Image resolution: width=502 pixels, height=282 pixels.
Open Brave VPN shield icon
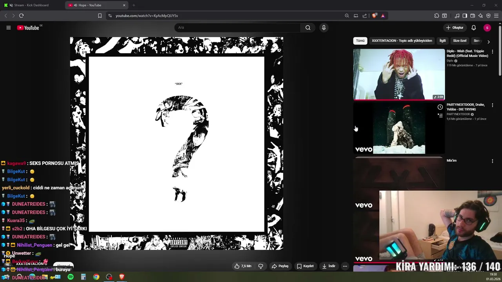[x=488, y=16]
